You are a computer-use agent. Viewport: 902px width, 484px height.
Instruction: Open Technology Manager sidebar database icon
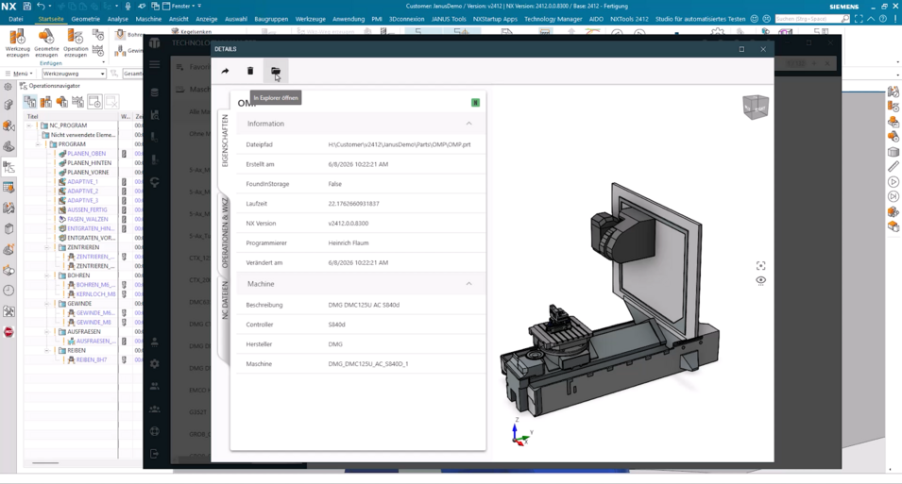154,92
